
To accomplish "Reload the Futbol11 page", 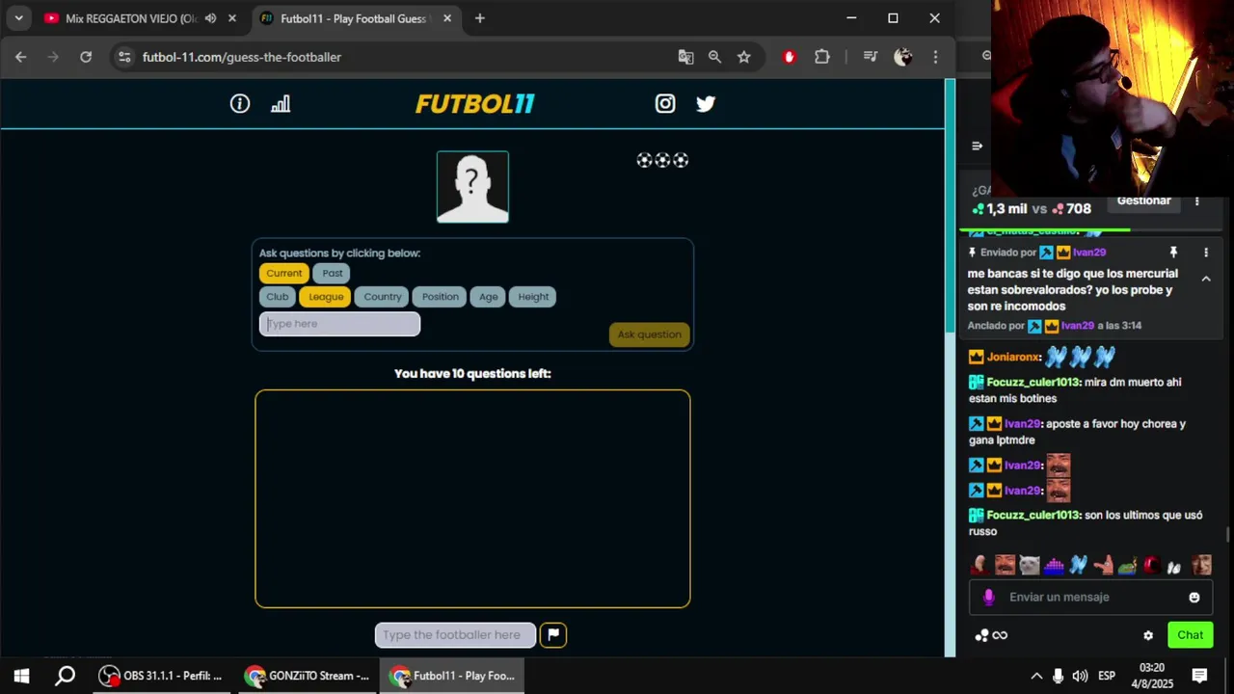I will pyautogui.click(x=86, y=57).
